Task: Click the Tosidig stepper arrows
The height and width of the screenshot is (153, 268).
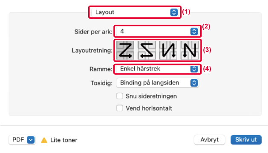Action: click(x=194, y=83)
